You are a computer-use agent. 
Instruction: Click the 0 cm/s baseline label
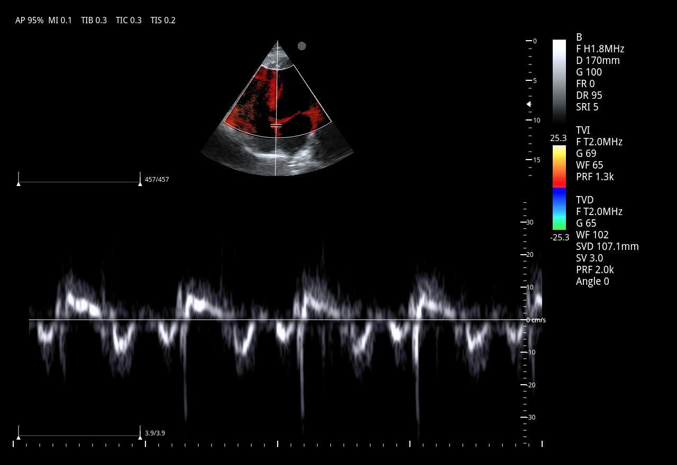(536, 320)
